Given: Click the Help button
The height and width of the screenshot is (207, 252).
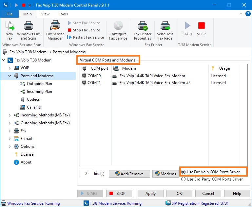Looking at the screenshot, I should tap(237, 194).
